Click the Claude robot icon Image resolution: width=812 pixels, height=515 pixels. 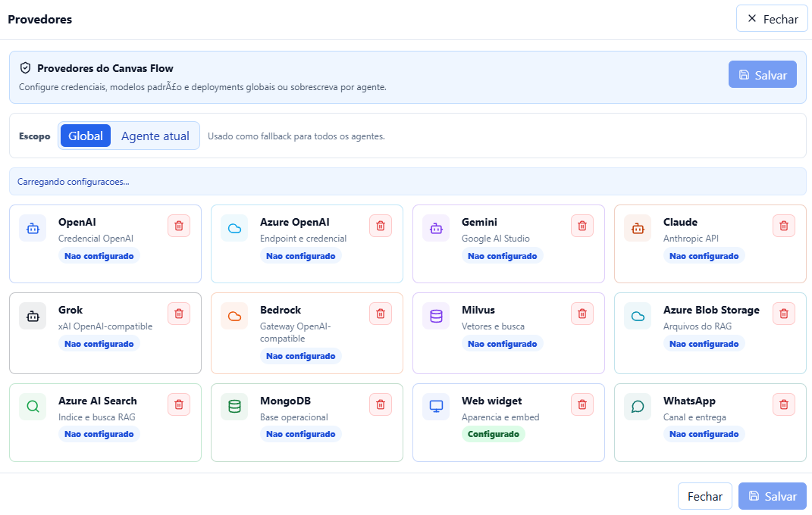(x=638, y=229)
